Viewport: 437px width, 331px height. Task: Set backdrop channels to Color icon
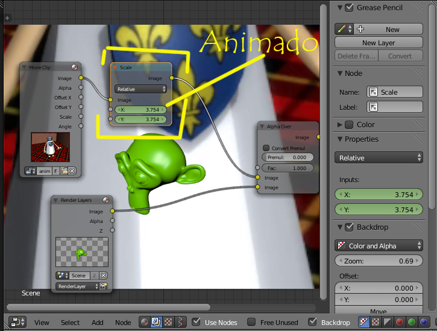376,322
